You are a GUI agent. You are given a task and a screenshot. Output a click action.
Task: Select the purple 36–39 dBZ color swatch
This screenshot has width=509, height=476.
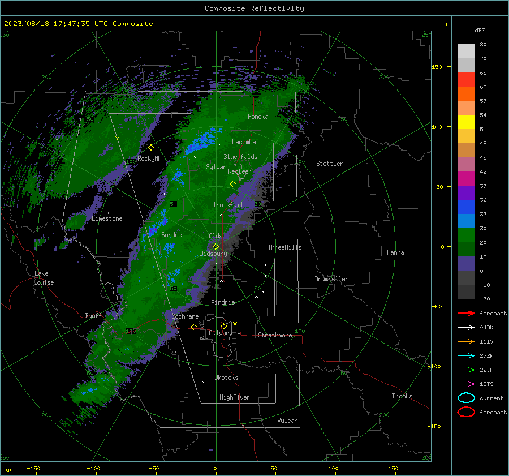click(466, 193)
